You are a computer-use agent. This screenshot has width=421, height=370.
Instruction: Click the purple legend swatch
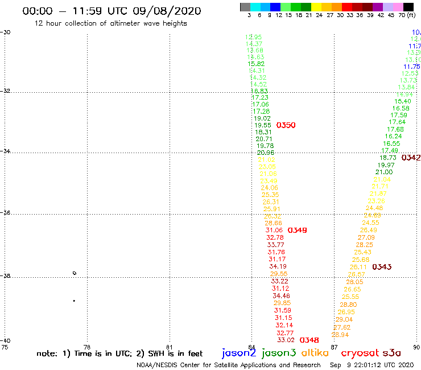[x=378, y=7]
